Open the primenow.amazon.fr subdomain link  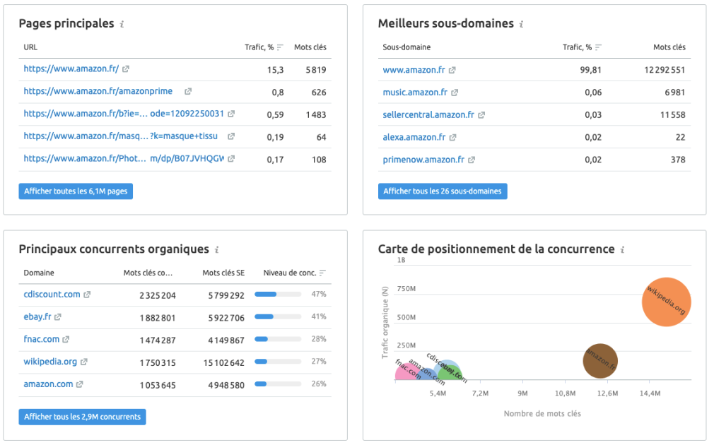point(423,159)
